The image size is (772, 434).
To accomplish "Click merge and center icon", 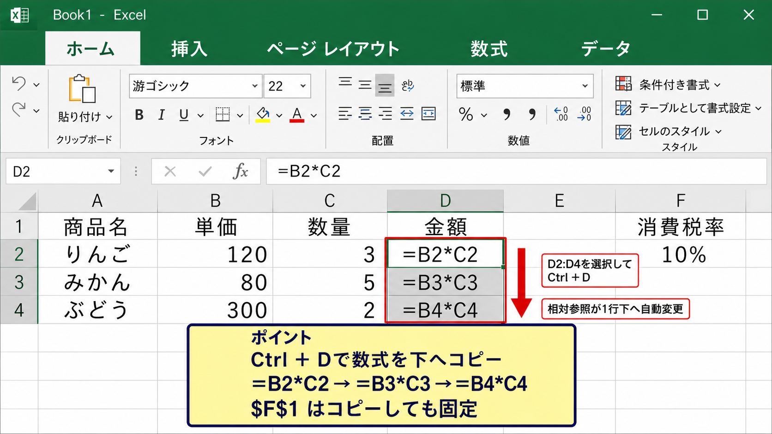I will (428, 113).
